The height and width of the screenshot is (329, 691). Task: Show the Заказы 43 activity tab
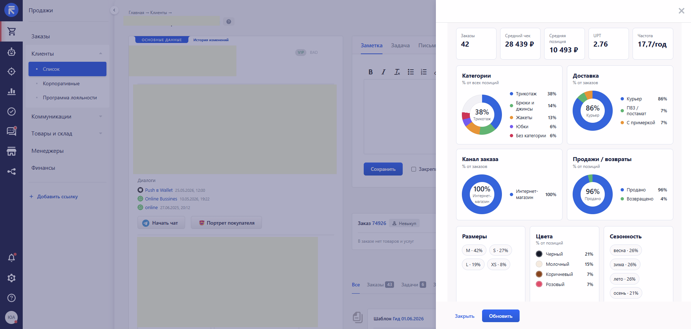(380, 285)
